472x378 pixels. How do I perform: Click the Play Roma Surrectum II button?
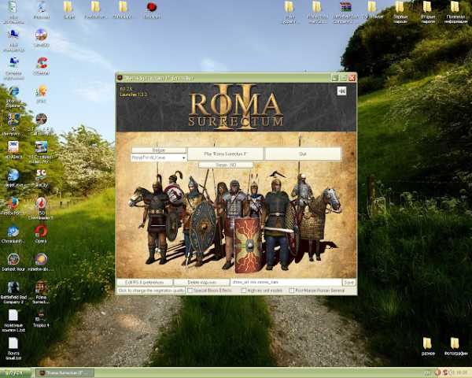[x=225, y=154]
